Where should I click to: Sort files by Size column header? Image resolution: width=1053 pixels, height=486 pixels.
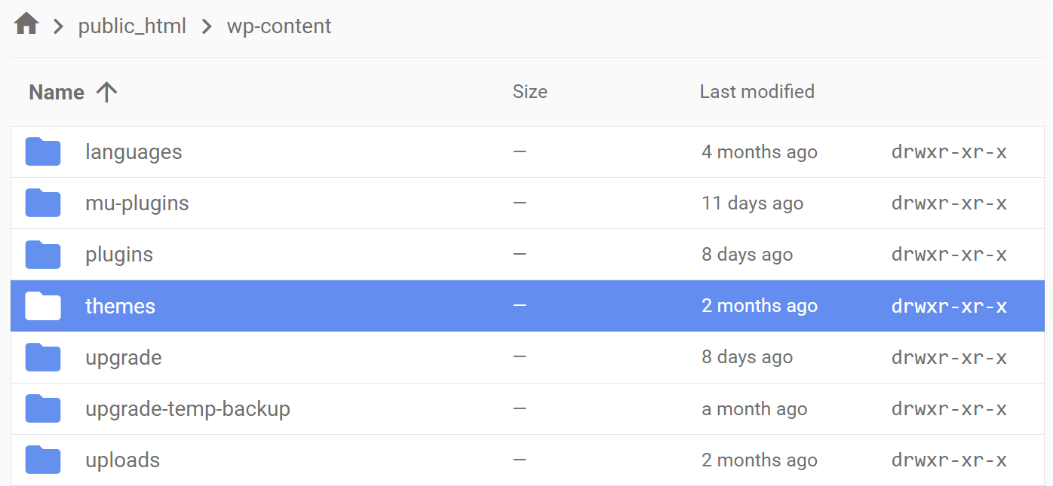point(530,92)
